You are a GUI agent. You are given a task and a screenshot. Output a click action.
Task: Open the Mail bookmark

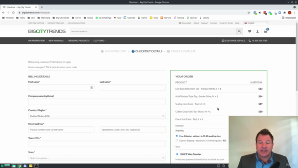tap(117, 18)
